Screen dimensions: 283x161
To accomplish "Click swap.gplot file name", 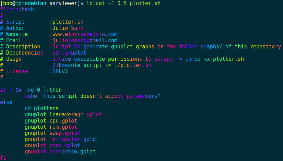I will pyautogui.click(x=65, y=133).
